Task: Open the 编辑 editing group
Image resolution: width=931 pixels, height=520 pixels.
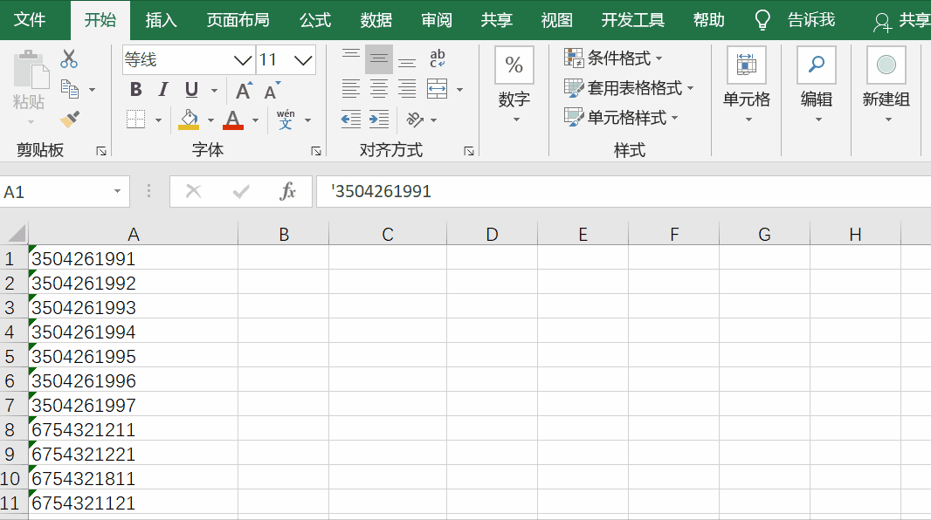Action: click(817, 85)
